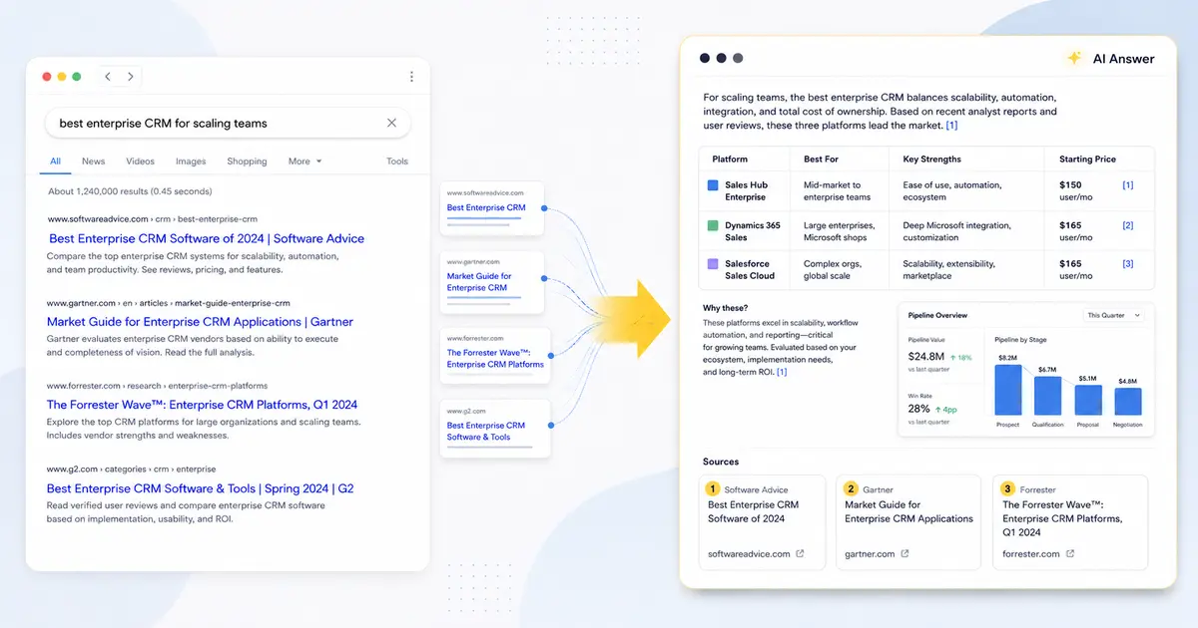
Task: Click citation [1] in Sales Hub row
Action: pyautogui.click(x=1128, y=185)
